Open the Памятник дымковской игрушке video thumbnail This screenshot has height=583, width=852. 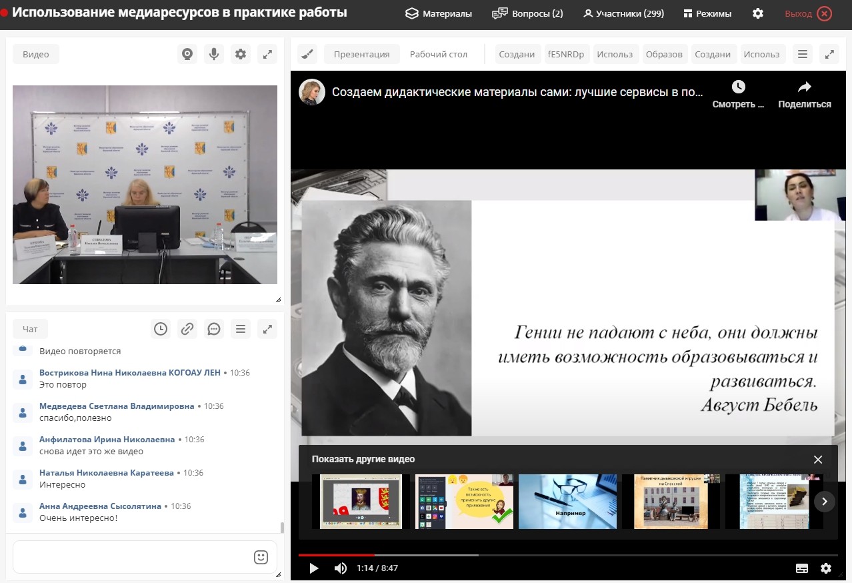[x=670, y=502]
